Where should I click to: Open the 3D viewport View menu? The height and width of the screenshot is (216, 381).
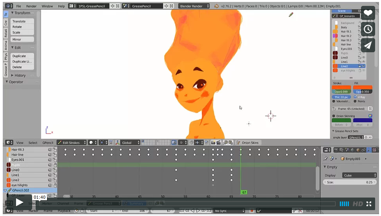pos(20,143)
